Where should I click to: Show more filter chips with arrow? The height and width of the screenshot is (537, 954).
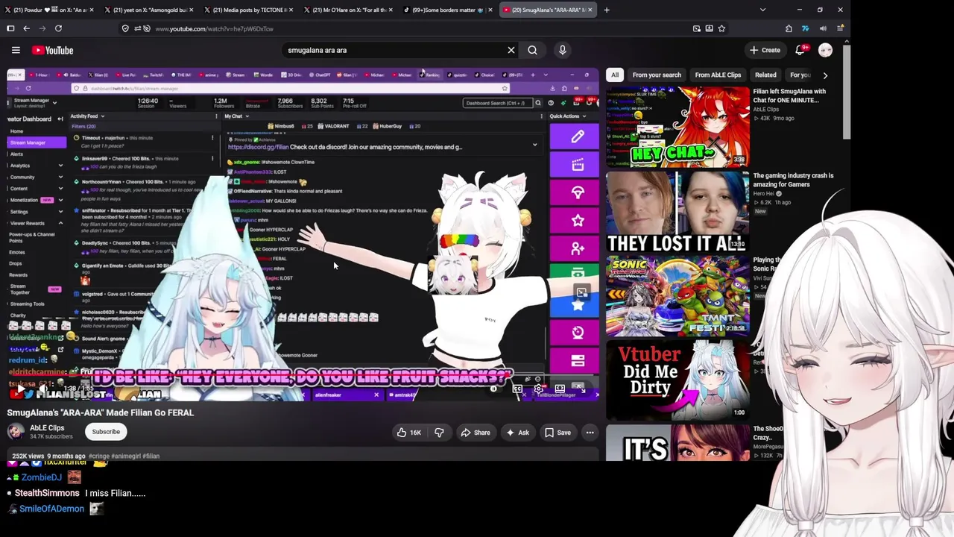(825, 75)
